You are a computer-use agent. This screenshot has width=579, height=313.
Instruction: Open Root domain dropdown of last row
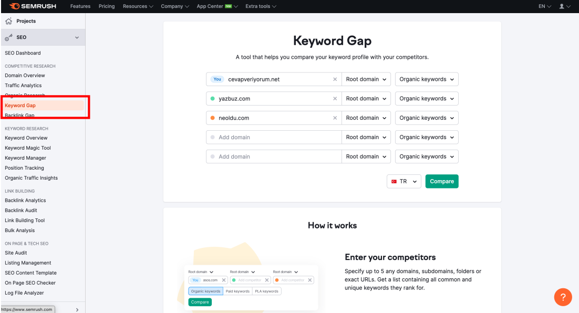366,156
